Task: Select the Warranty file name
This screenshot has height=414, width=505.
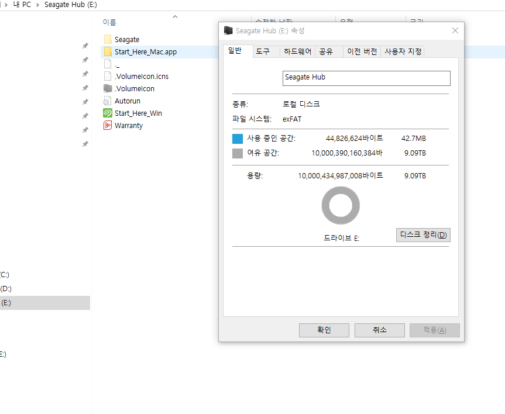Action: (129, 126)
